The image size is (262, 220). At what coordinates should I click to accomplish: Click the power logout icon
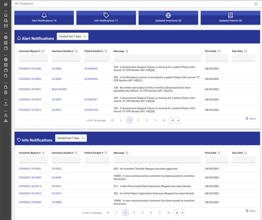click(x=255, y=4)
